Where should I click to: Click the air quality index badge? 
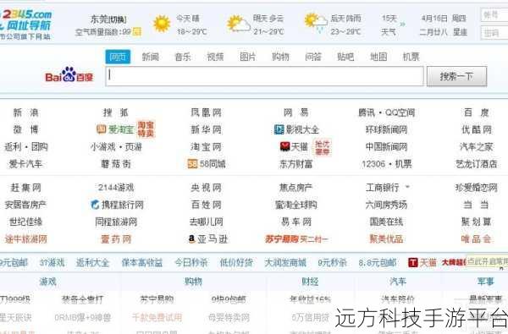[137, 32]
